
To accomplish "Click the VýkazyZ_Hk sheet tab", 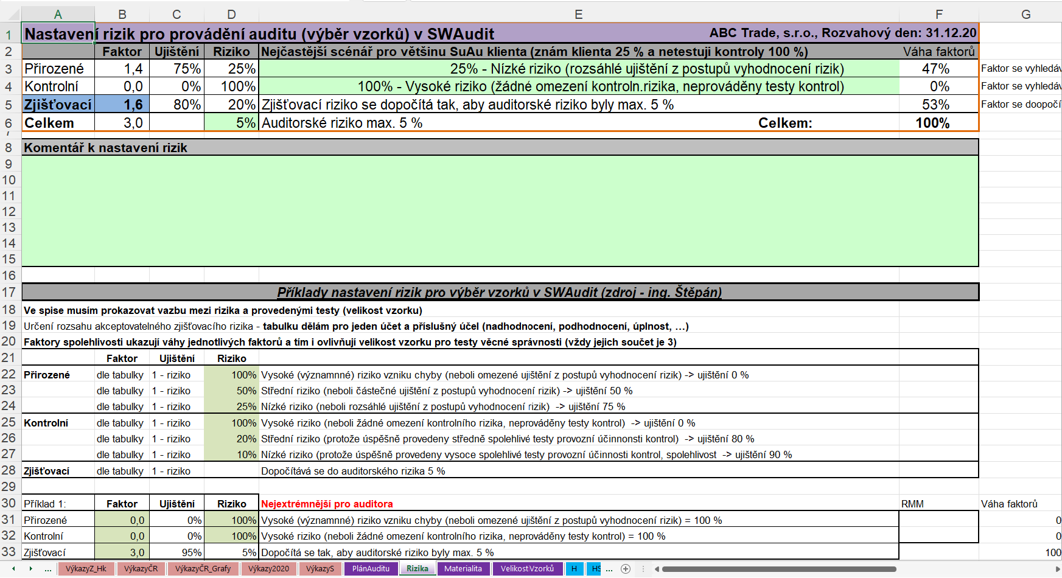I will click(x=86, y=569).
